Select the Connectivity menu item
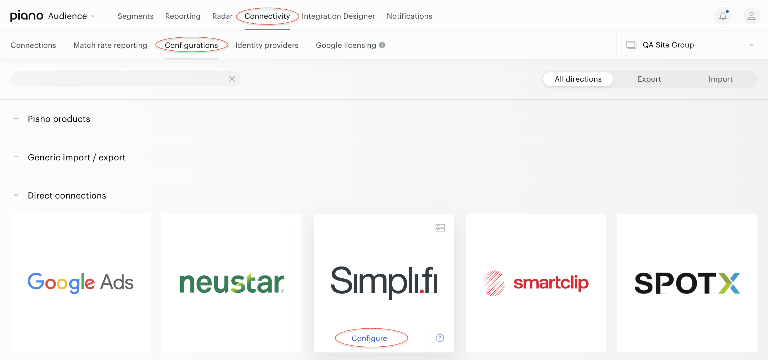The image size is (768, 360). coord(267,16)
